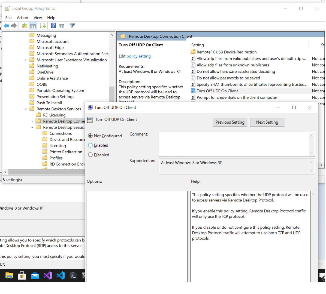This screenshot has width=326, height=294.
Task: Select the Enabled radio button
Action: 90,145
